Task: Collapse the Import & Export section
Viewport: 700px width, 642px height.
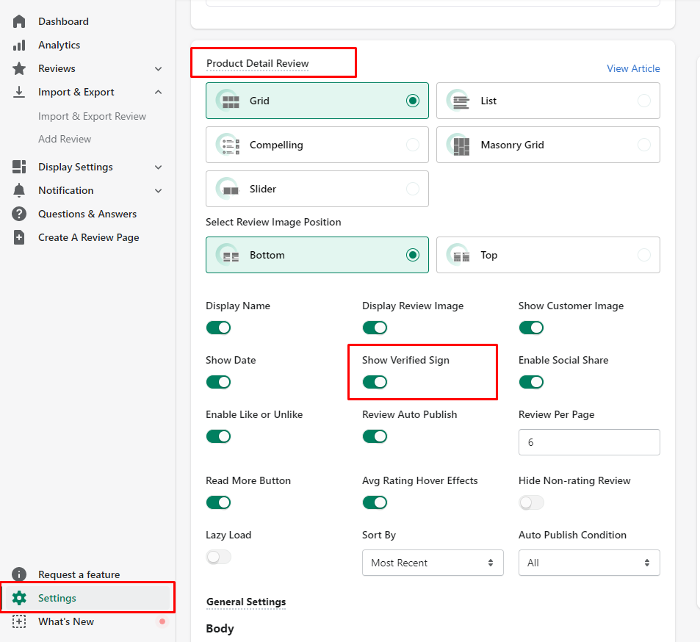Action: tap(76, 92)
